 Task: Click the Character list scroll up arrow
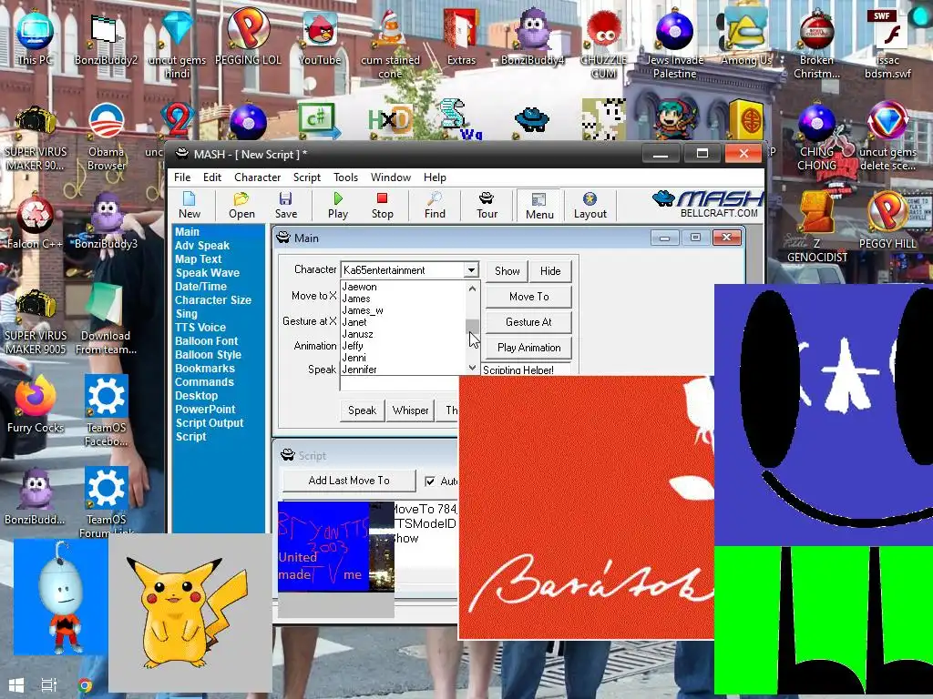tap(473, 289)
